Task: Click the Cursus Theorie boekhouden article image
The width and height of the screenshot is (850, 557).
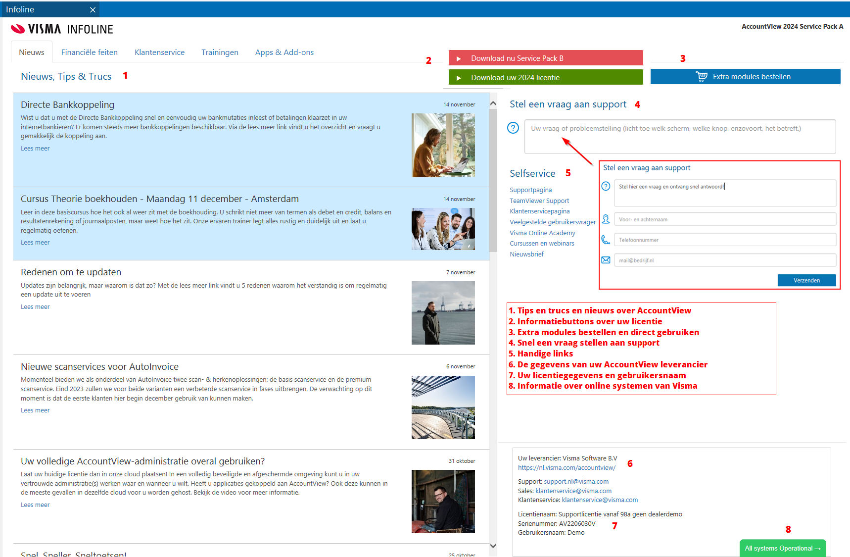Action: tap(443, 229)
